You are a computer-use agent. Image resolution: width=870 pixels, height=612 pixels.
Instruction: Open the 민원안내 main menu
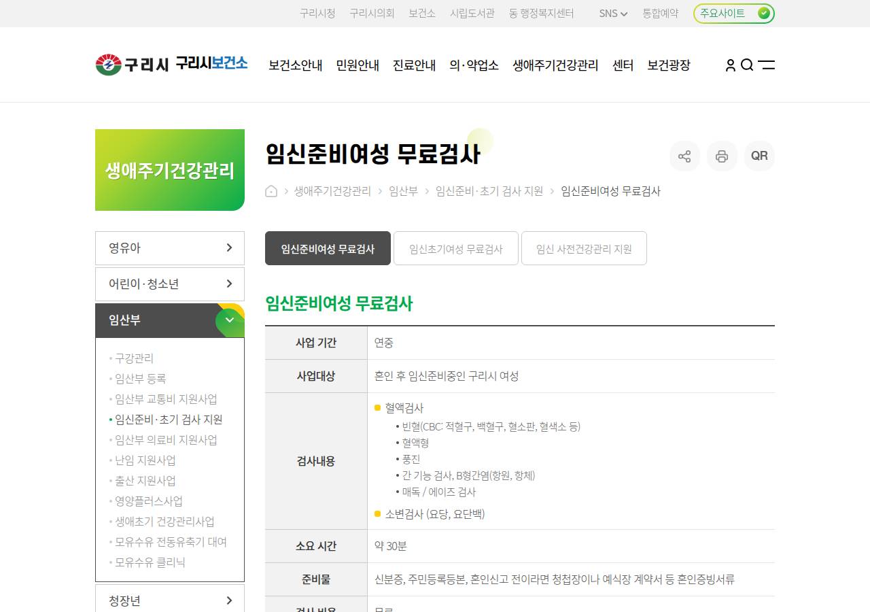click(358, 65)
